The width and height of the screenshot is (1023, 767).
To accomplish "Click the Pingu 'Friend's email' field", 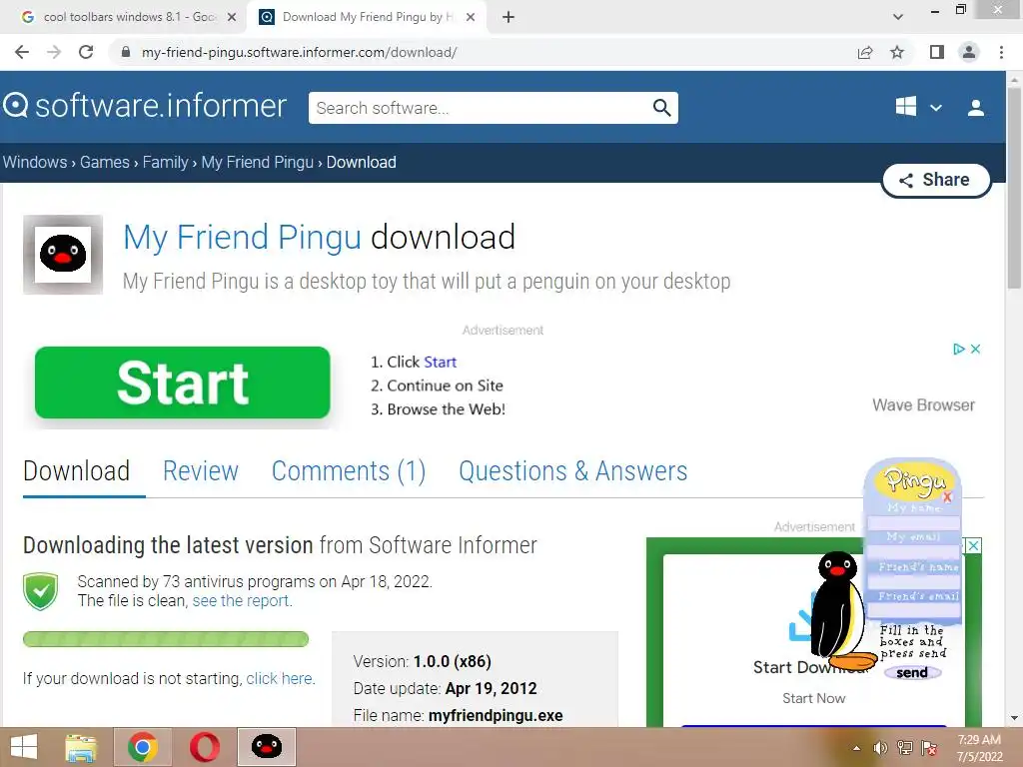I will click(x=913, y=611).
